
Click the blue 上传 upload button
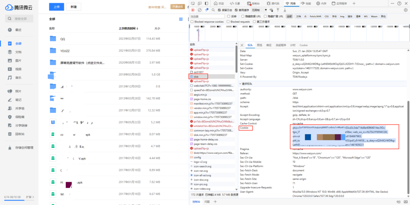[56, 7]
